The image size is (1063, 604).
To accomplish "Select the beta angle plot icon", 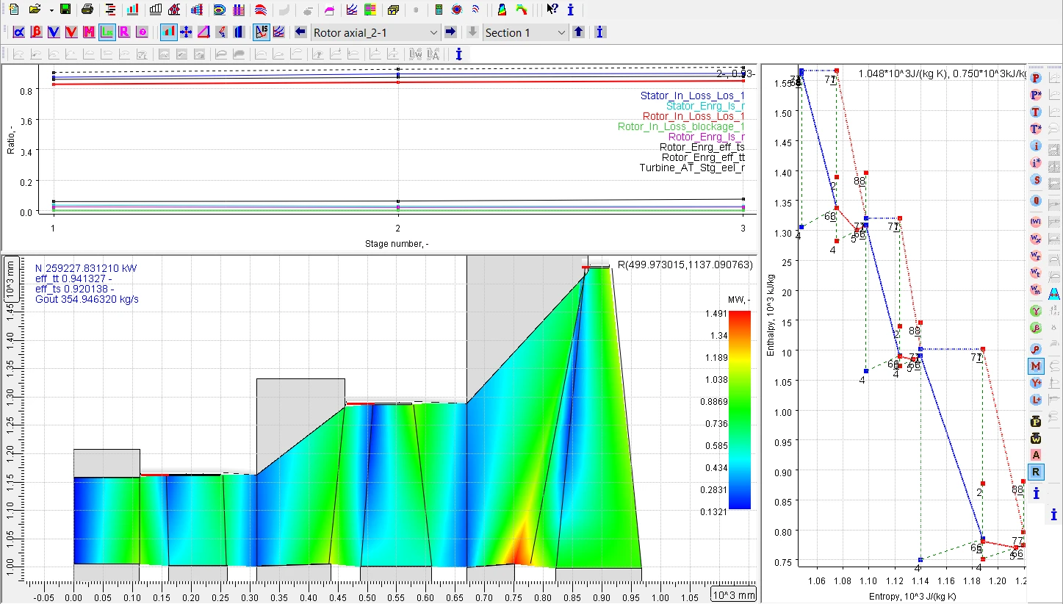I will click(x=36, y=32).
